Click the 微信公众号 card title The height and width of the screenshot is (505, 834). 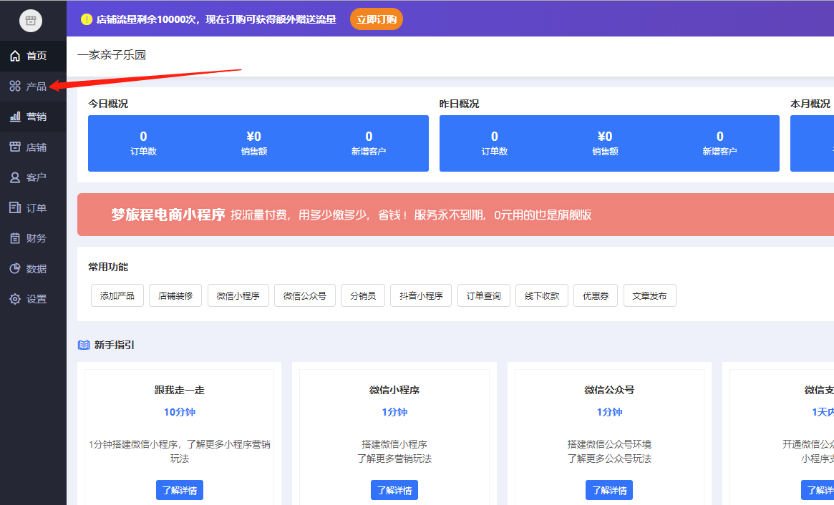(609, 390)
